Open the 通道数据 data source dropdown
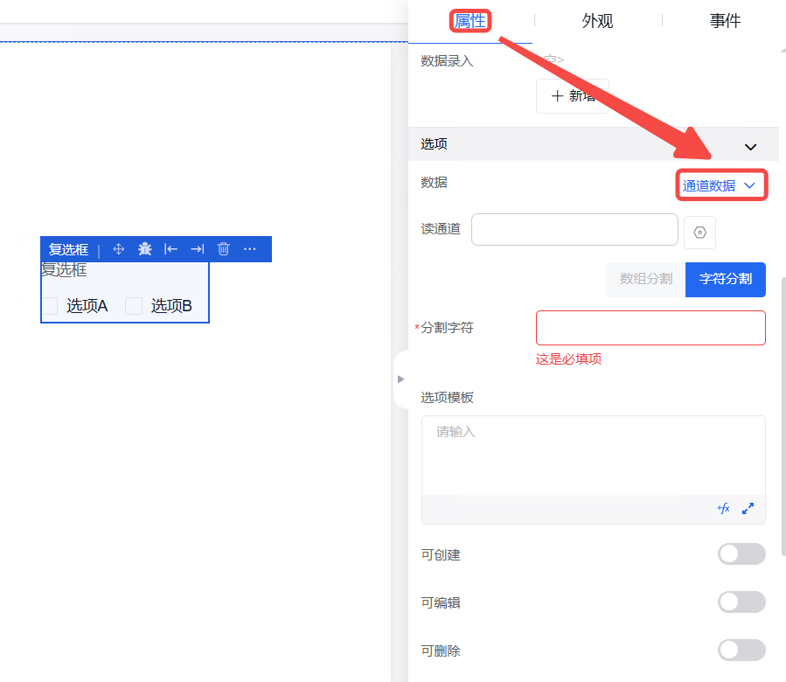 [x=720, y=185]
